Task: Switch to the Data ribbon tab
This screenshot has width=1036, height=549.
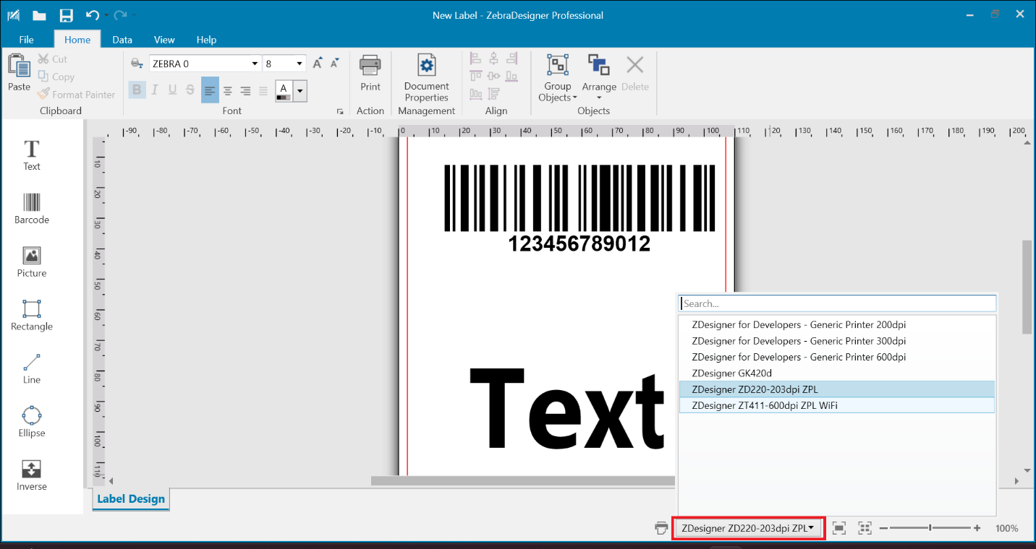Action: click(x=122, y=40)
